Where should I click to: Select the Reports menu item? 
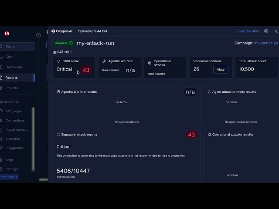[x=17, y=78]
